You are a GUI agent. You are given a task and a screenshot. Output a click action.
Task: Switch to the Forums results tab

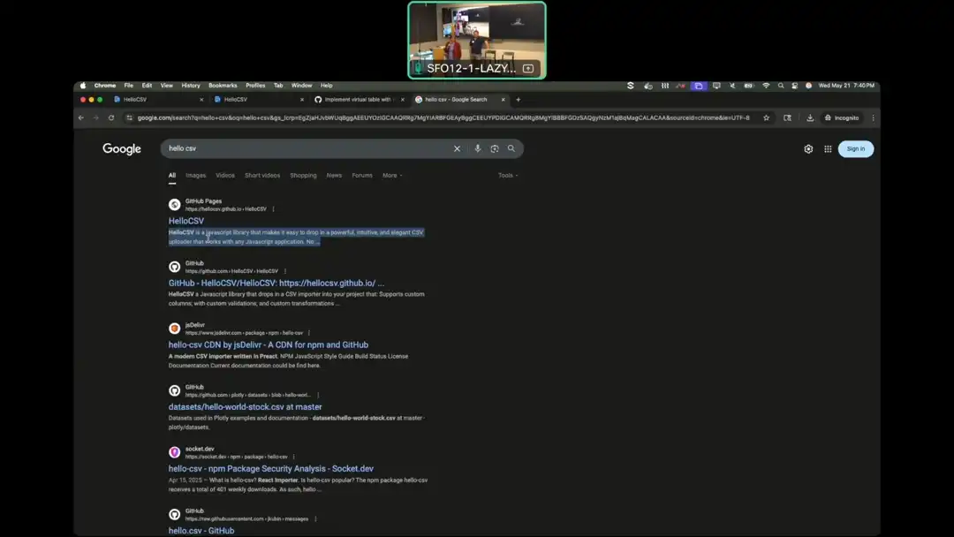(362, 176)
